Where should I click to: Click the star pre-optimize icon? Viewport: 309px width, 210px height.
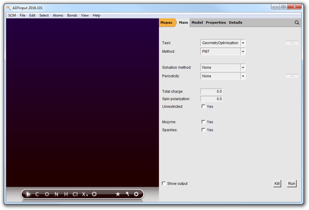(118, 194)
